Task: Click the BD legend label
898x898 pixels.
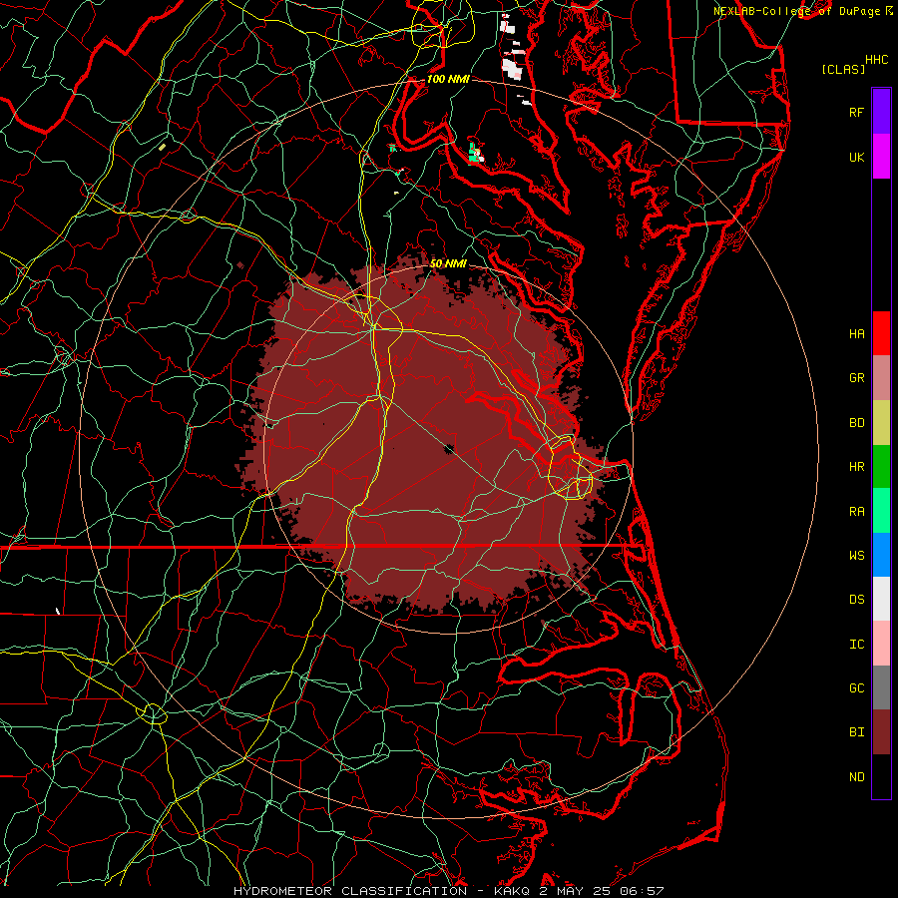Action: (x=856, y=423)
